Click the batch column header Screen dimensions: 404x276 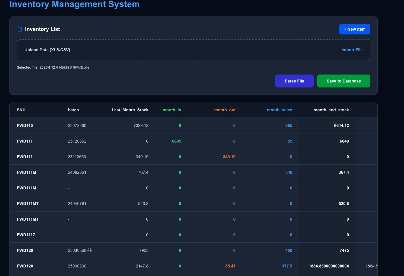click(73, 110)
